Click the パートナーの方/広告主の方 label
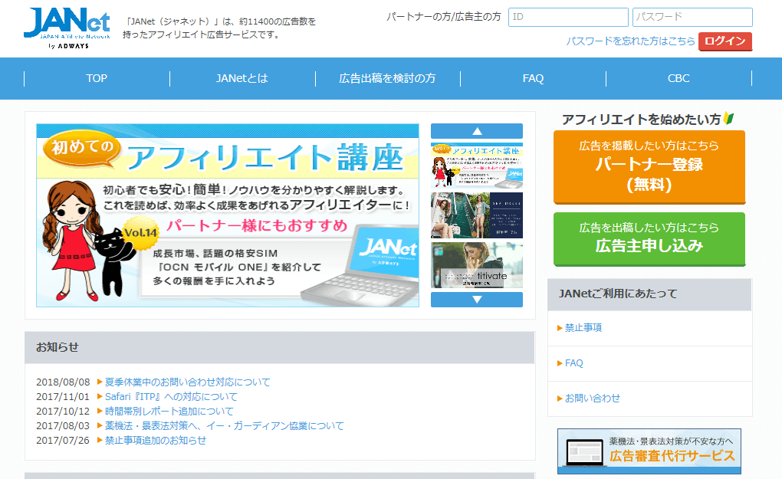 (443, 17)
